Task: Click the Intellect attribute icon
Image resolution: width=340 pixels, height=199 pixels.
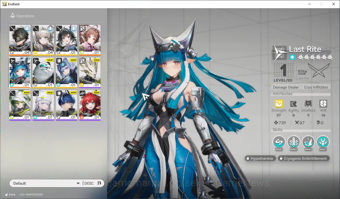Action: coord(308,104)
